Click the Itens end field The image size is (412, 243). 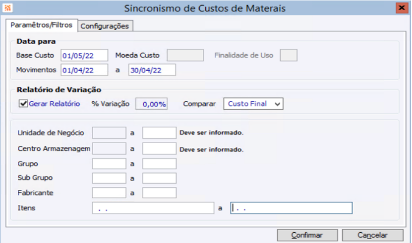(x=291, y=208)
